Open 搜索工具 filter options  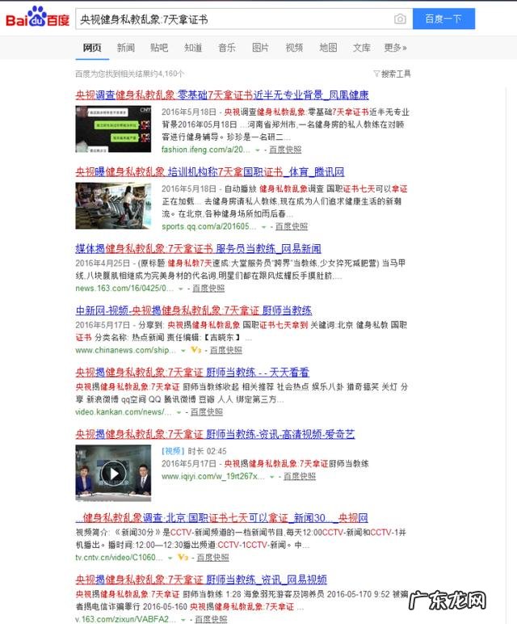point(392,74)
